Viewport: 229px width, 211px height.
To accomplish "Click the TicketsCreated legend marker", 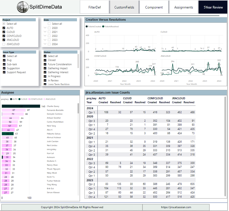I will tap(87, 26).
